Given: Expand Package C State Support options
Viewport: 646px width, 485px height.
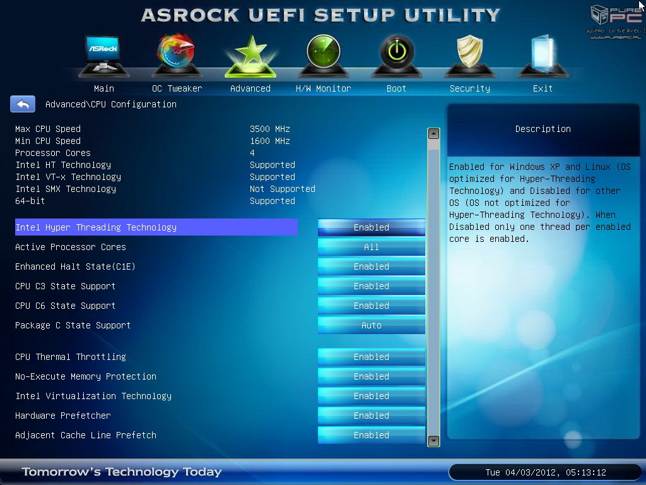Looking at the screenshot, I should click(371, 325).
